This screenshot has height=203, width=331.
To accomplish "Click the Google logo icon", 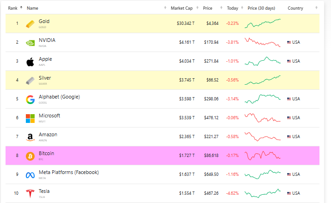I will point(30,99).
